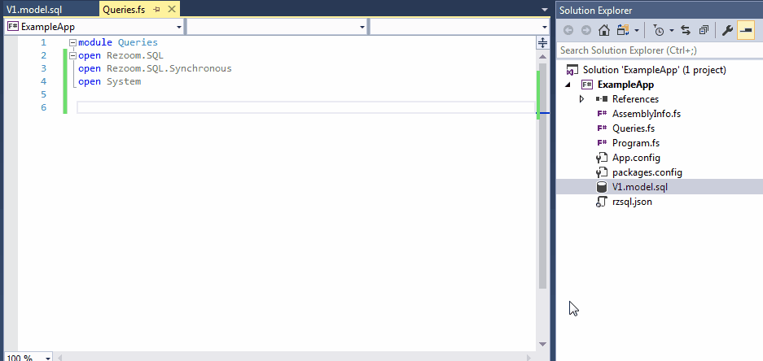Select Program.fs in Solution Explorer
Screen dimensions: 763x361
[x=636, y=143]
